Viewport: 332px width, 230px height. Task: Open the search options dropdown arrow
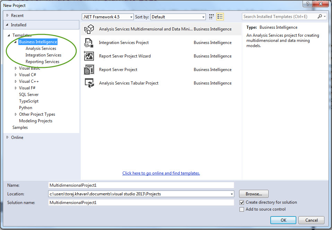pyautogui.click(x=325, y=17)
